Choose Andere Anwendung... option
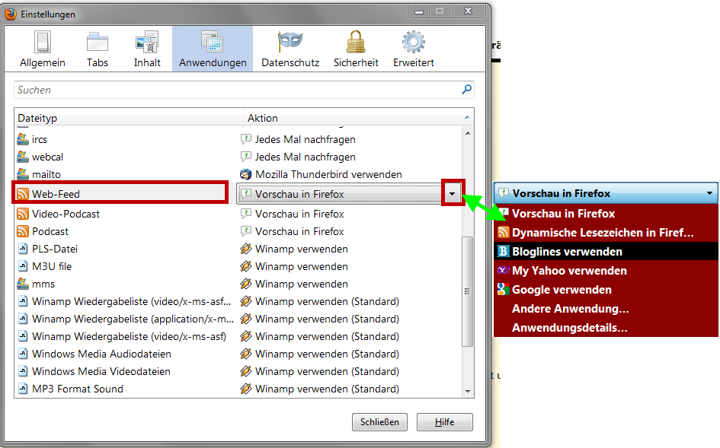This screenshot has height=448, width=720. click(606, 309)
